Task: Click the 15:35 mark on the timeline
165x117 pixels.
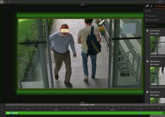Action: click(28, 109)
